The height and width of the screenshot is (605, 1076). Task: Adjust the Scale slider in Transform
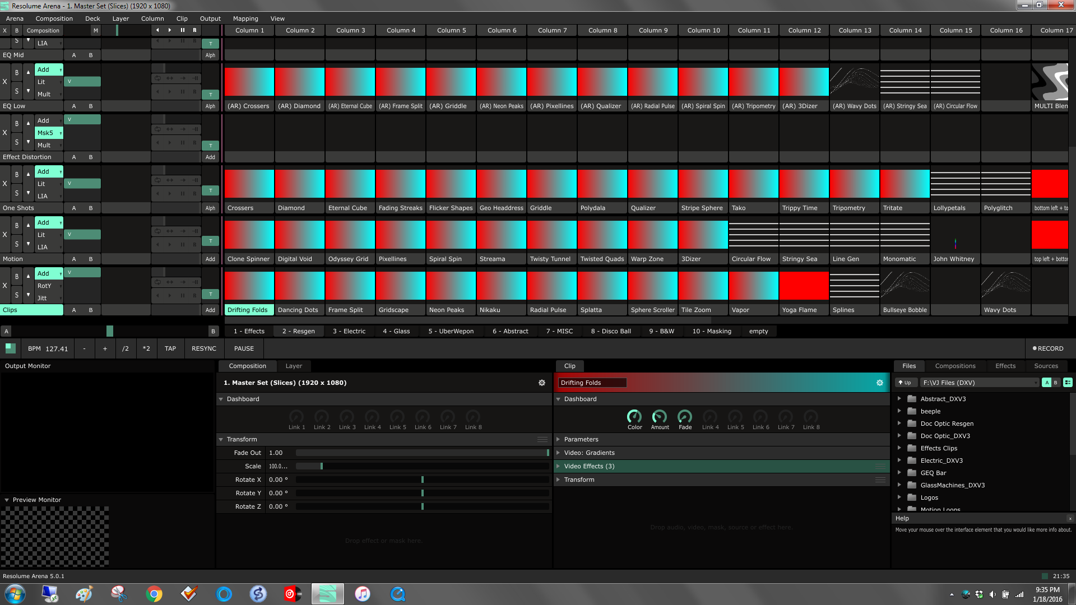(x=321, y=466)
